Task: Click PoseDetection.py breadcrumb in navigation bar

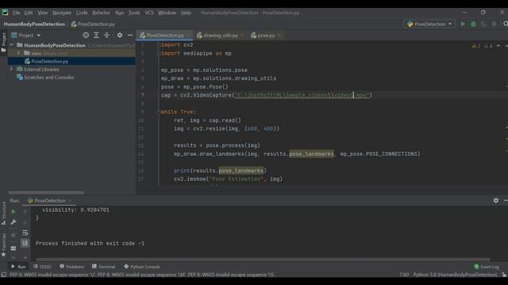Action: click(x=93, y=24)
